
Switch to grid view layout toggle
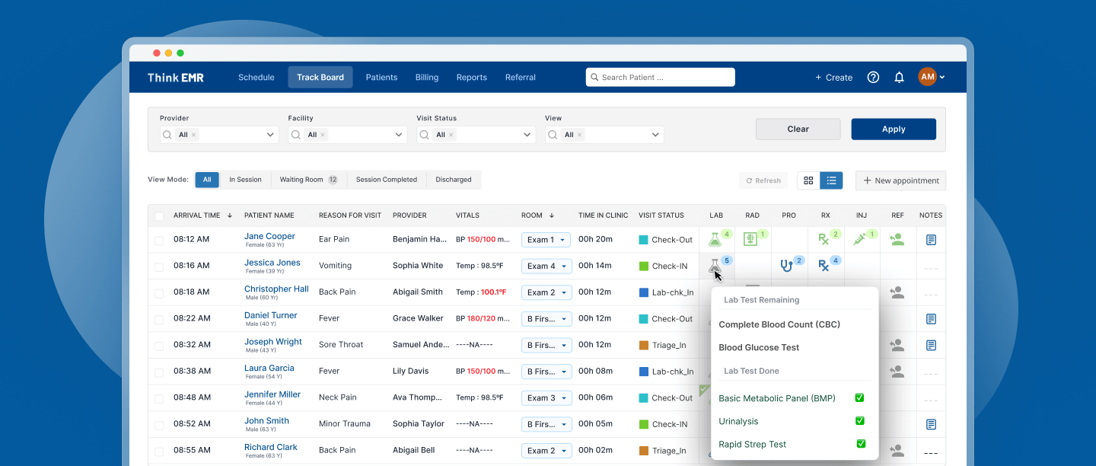(x=809, y=180)
